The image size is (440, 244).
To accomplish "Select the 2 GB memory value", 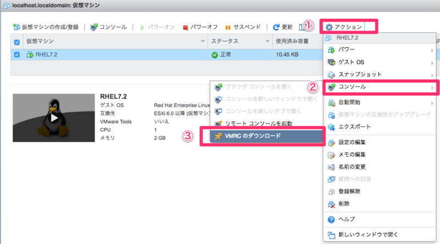I will point(159,138).
